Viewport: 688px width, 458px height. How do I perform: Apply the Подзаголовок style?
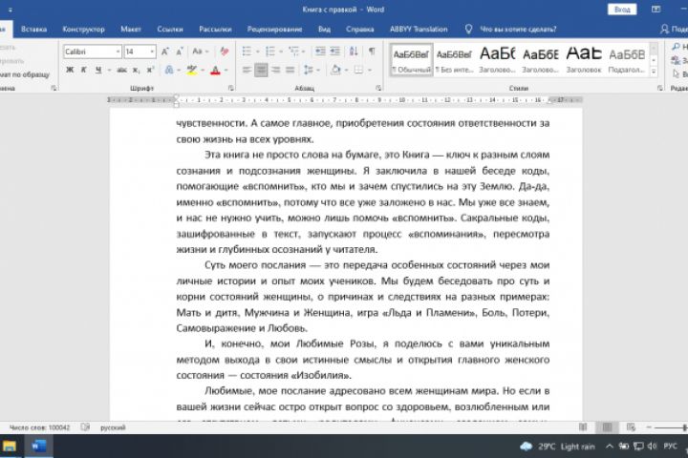tap(627, 59)
